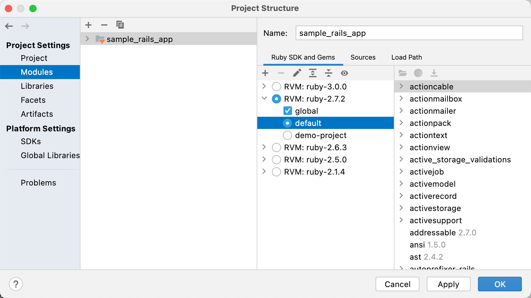
Task: Select RVM: ruby-2.1.4 radio button
Action: (276, 172)
